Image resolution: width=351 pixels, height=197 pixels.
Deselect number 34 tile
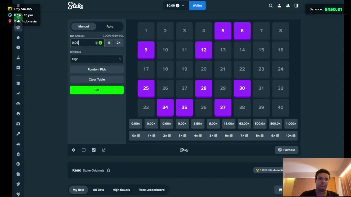(165, 108)
